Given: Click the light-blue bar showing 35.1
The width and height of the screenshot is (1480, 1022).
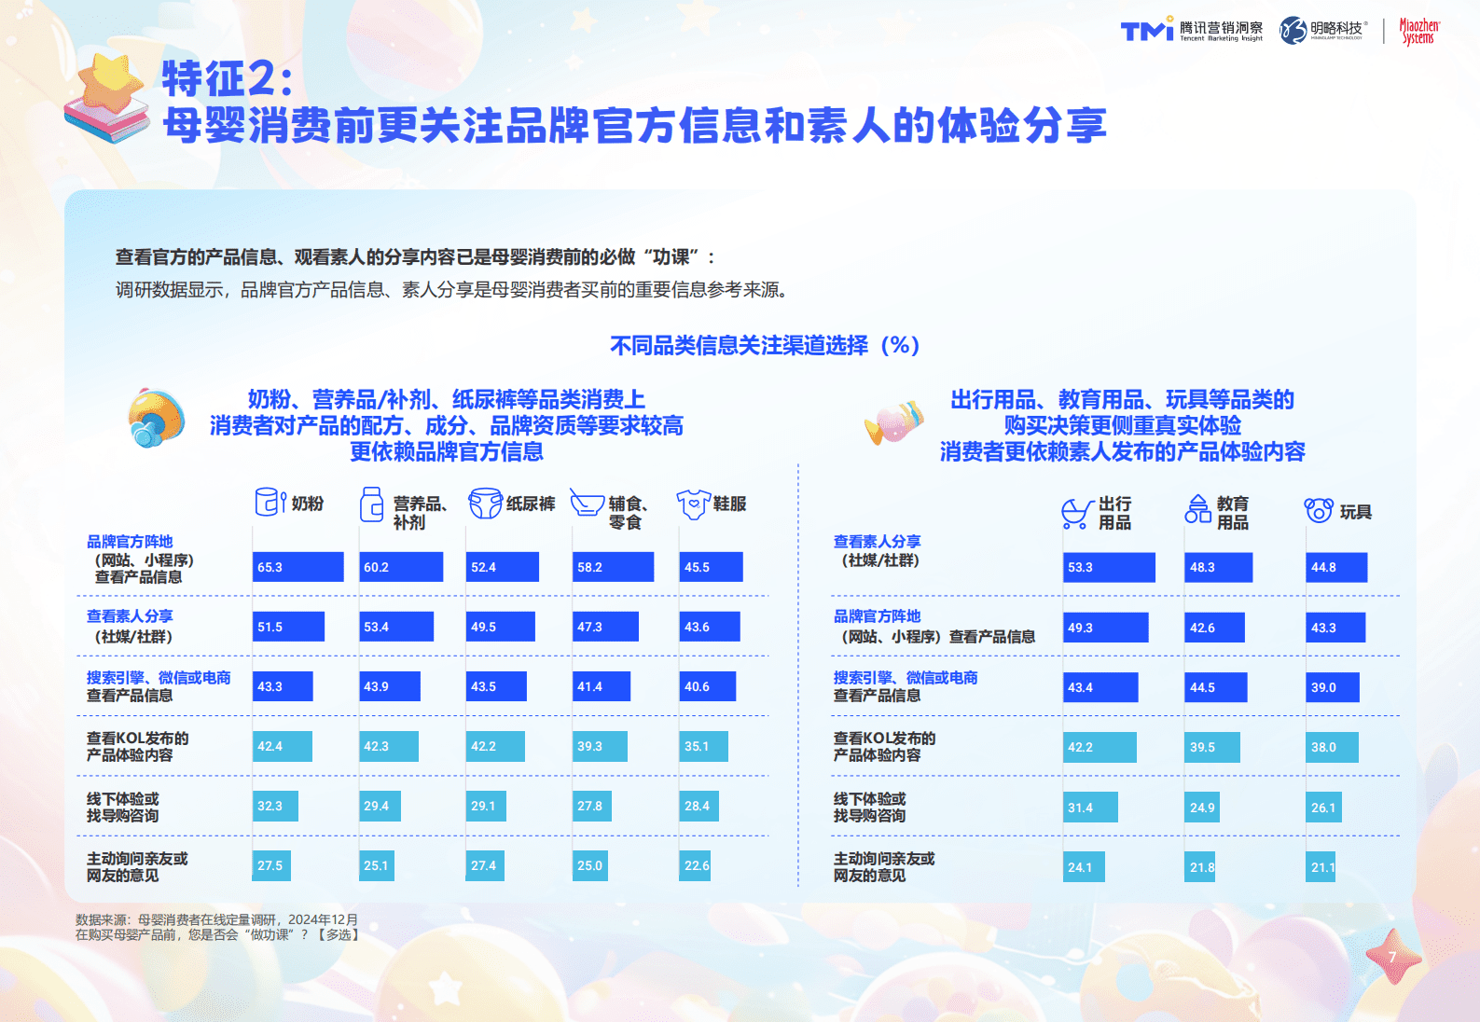Looking at the screenshot, I should tap(703, 746).
